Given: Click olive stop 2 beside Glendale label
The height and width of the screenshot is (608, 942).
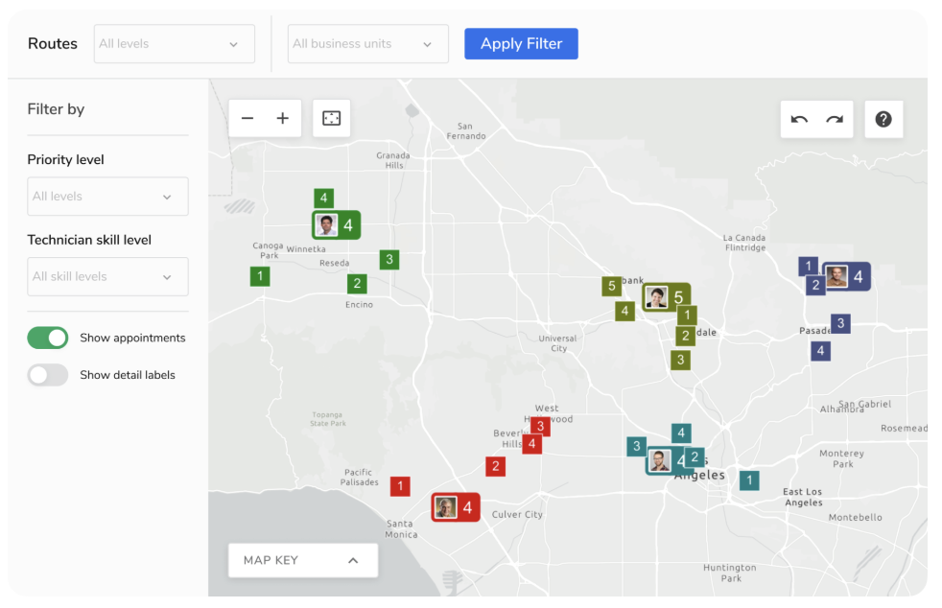Looking at the screenshot, I should coord(686,337).
